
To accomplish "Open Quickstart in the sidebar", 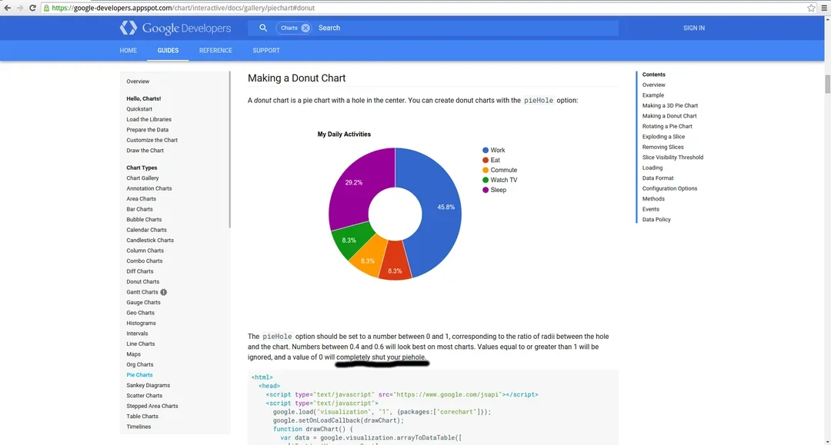I will (x=139, y=109).
